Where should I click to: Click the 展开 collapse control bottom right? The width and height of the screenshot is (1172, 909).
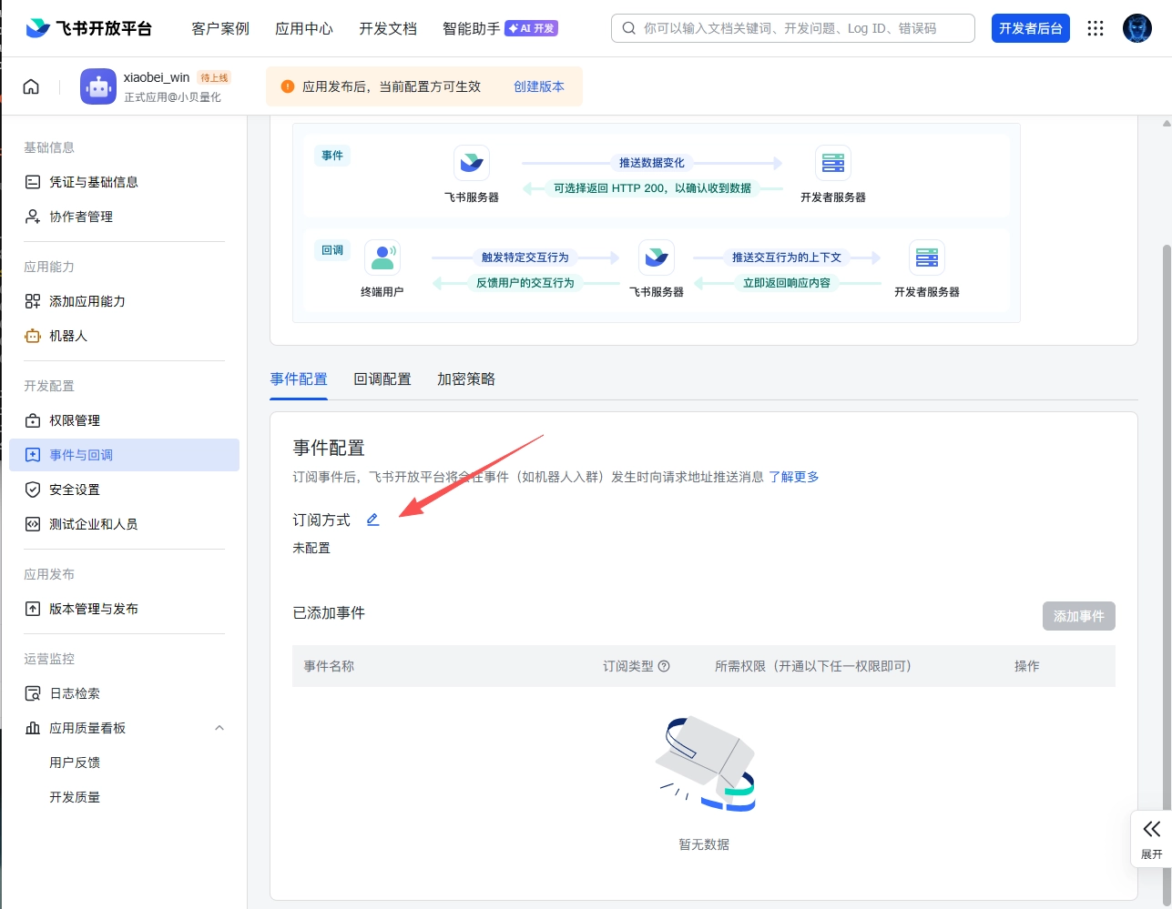pos(1150,837)
